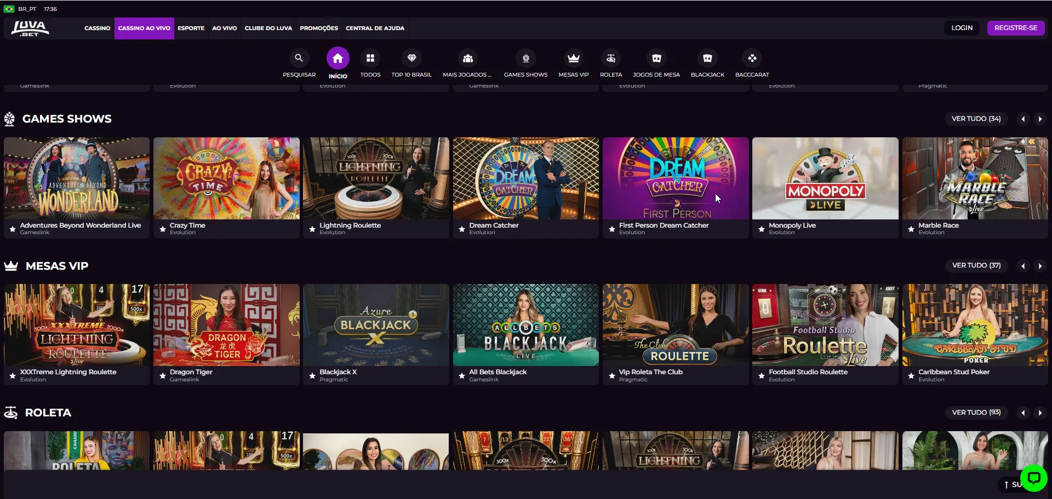Open the Promoções menu item
The image size is (1052, 499).
point(319,28)
